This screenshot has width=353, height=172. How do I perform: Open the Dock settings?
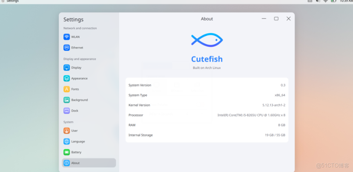(x=89, y=111)
